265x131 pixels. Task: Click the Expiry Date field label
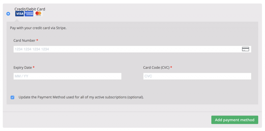(x=23, y=67)
